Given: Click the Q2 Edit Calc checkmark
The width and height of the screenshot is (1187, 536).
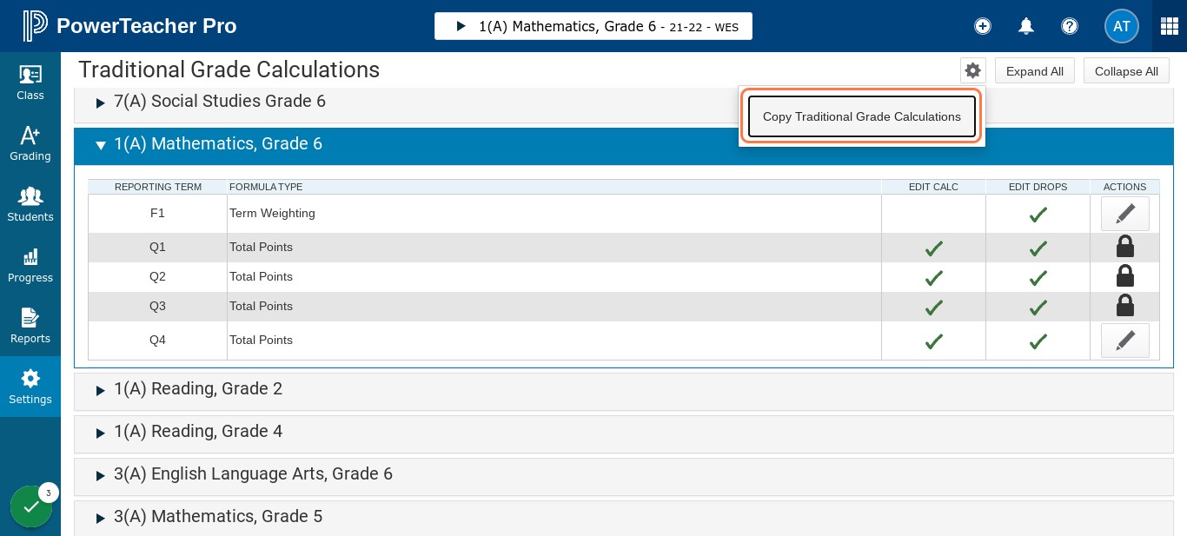Looking at the screenshot, I should [934, 278].
